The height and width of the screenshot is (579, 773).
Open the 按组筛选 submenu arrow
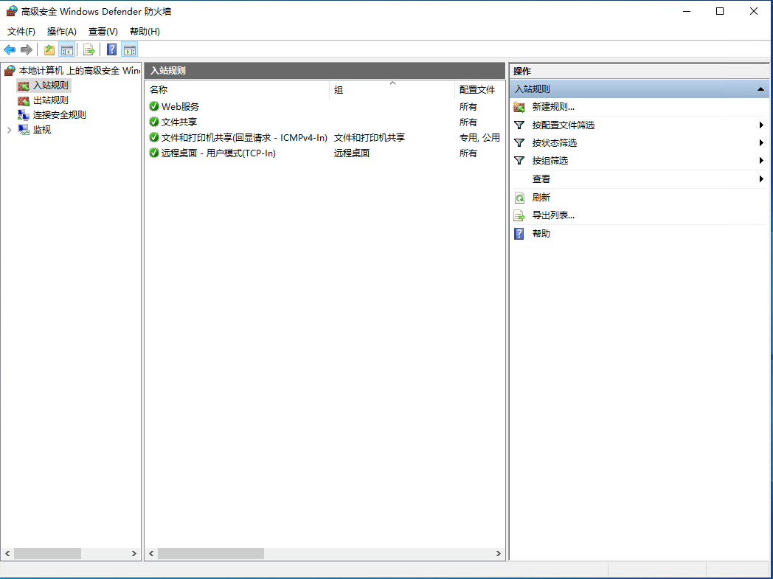[x=761, y=161]
